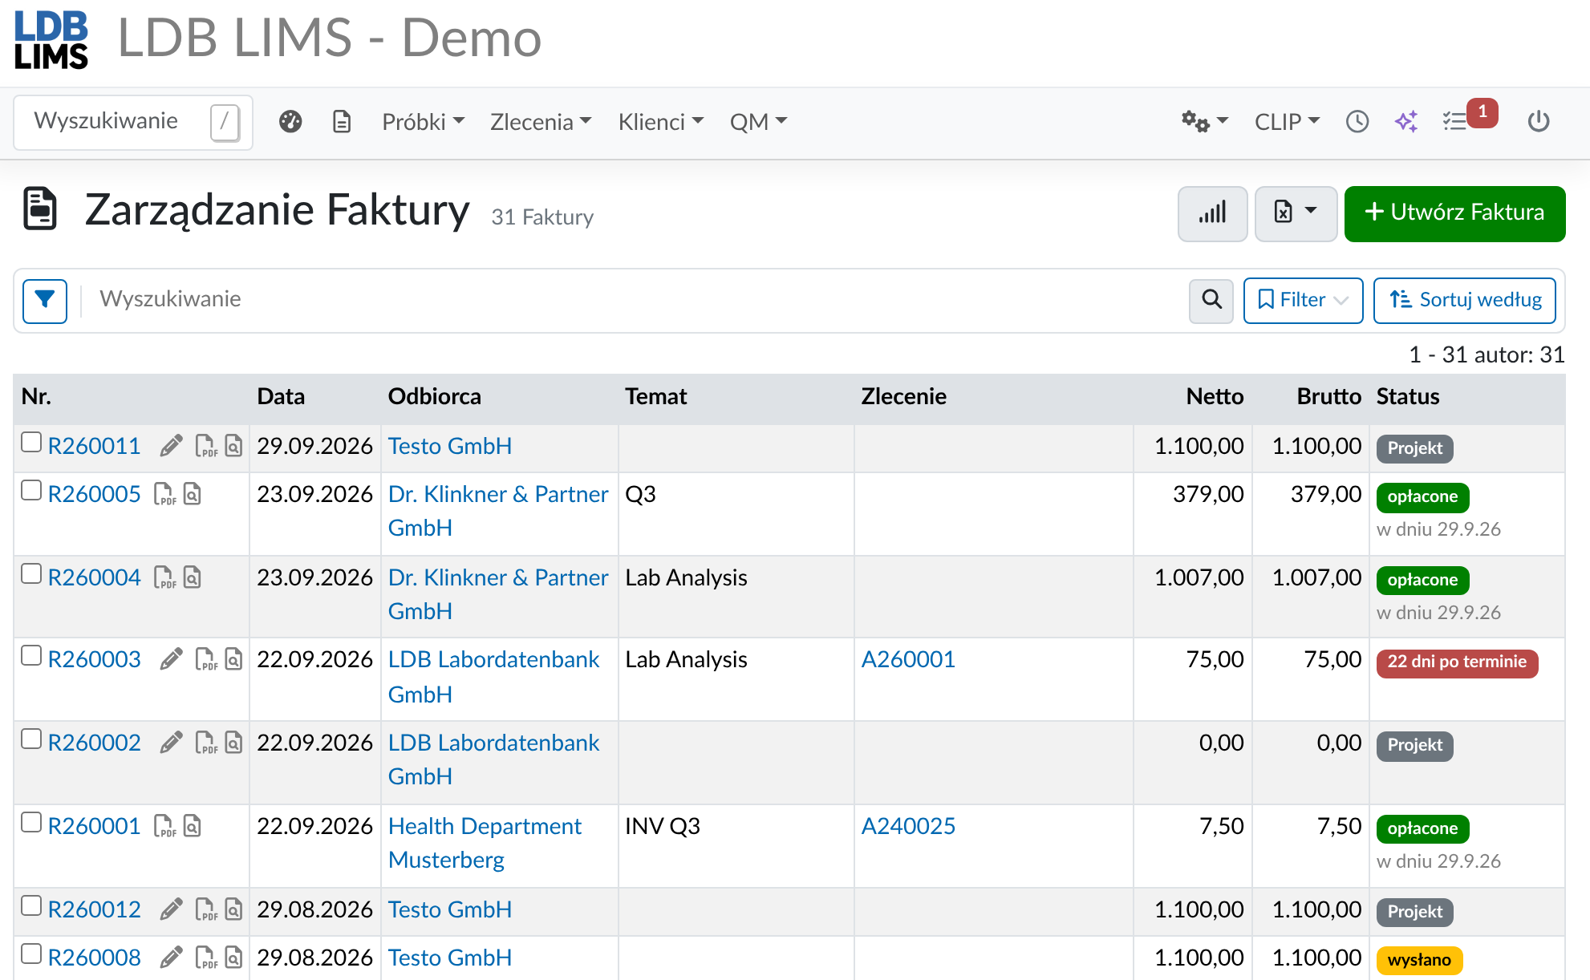The height and width of the screenshot is (980, 1590).
Task: Expand the settings gears dropdown
Action: point(1204,122)
